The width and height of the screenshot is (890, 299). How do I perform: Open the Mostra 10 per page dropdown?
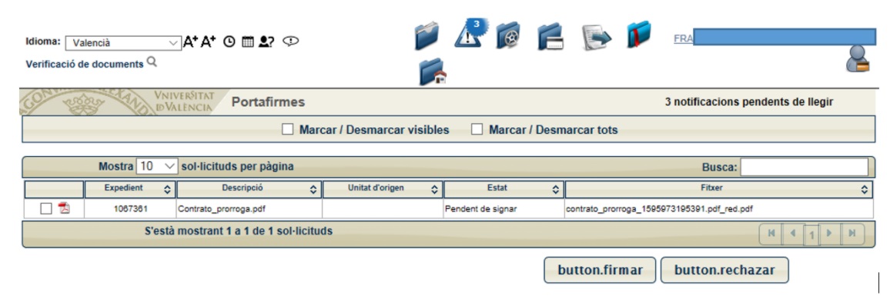point(157,167)
